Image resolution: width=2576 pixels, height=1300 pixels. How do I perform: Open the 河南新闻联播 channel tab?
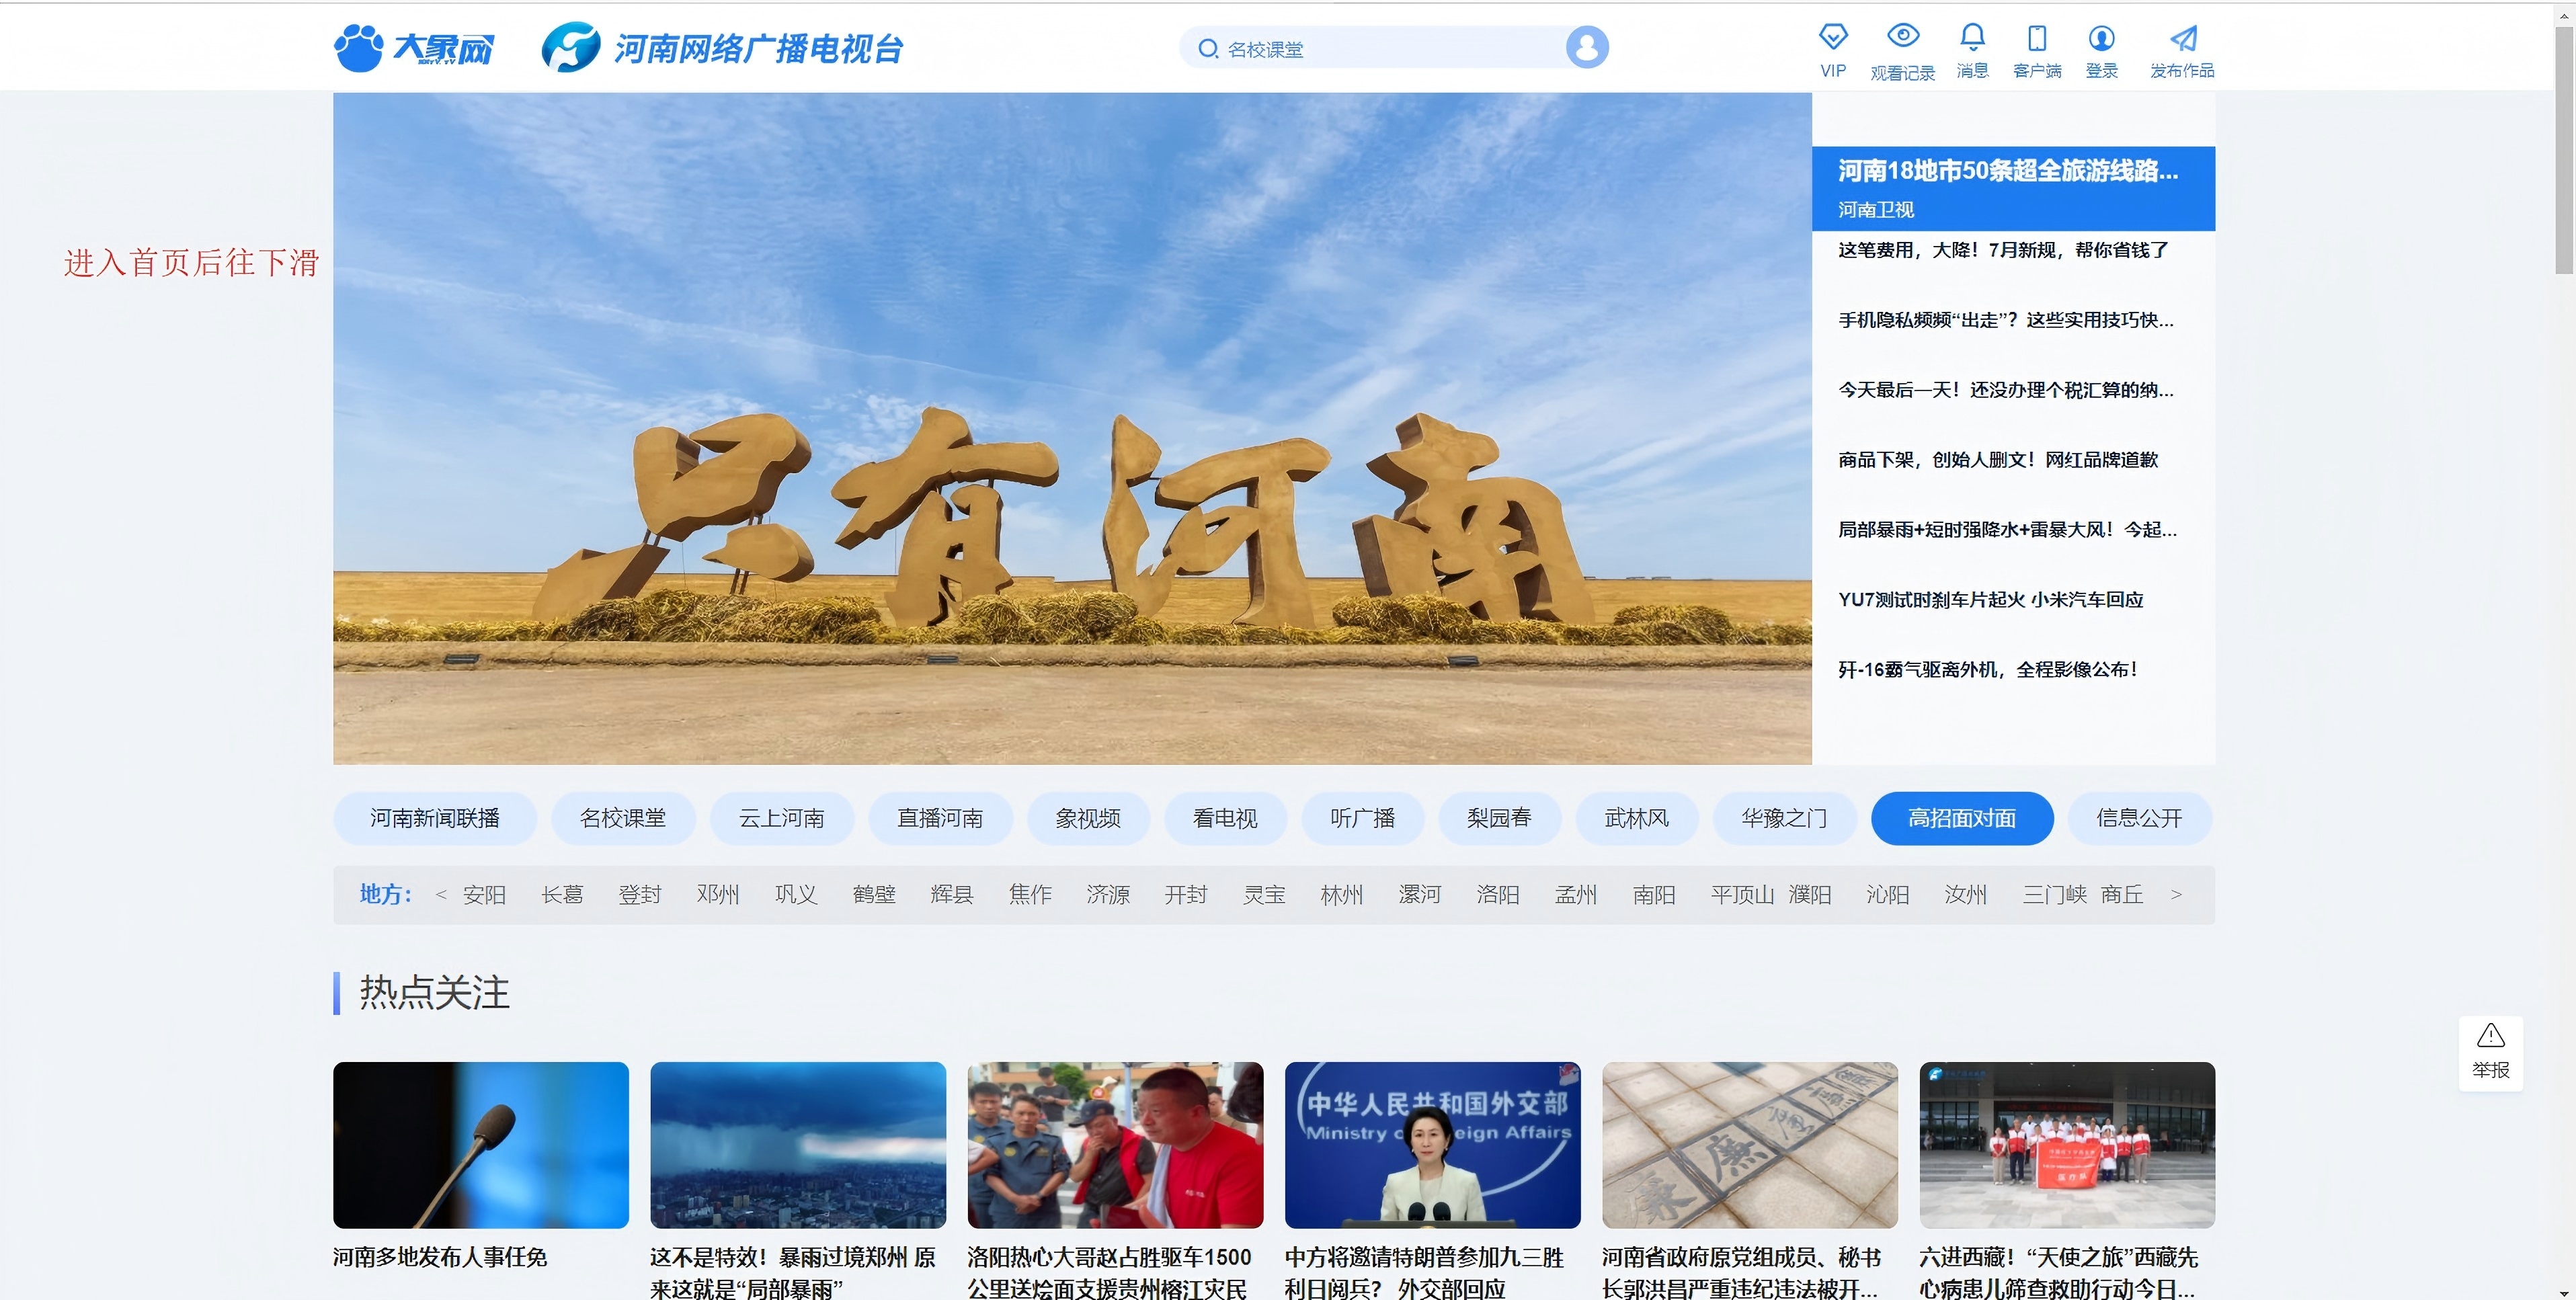pyautogui.click(x=434, y=818)
